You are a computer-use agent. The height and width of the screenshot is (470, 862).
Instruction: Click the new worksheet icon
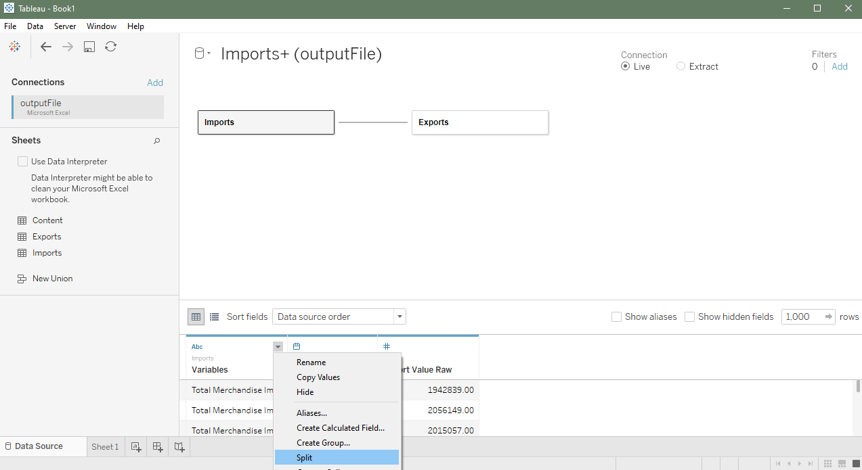(136, 446)
